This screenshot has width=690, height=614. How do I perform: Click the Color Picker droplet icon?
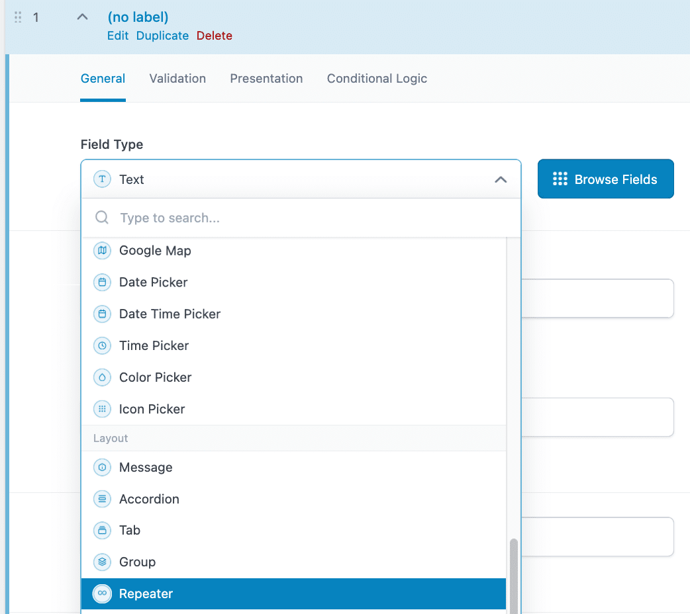(102, 377)
